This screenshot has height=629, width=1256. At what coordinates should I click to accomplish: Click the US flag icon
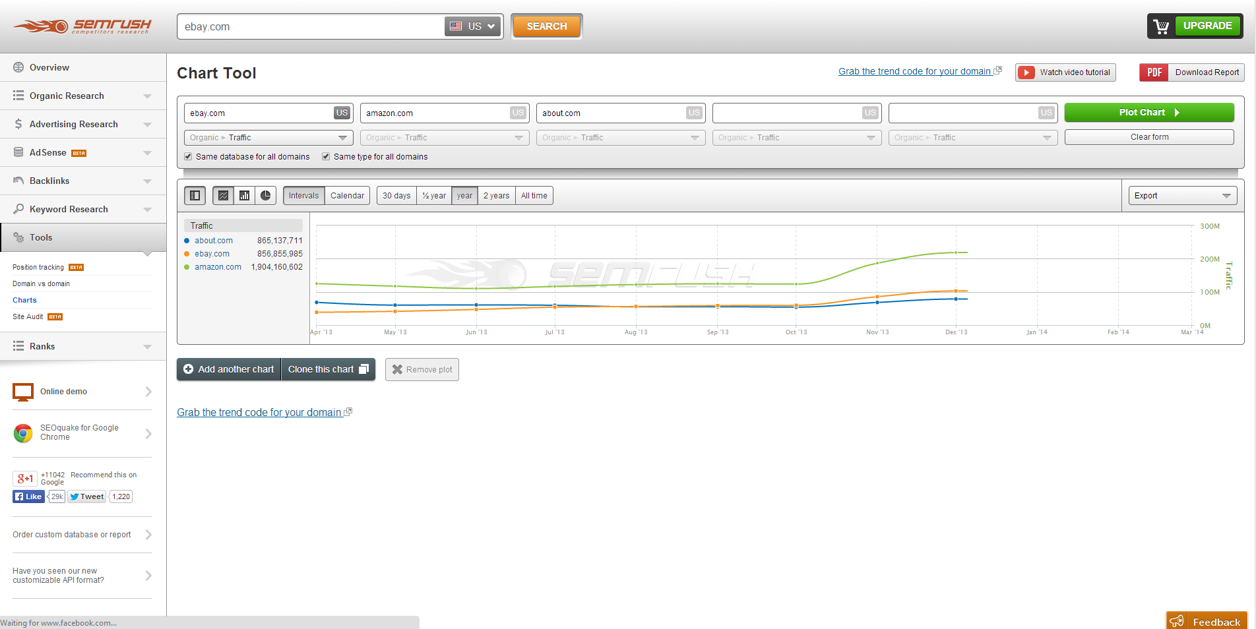pos(456,26)
